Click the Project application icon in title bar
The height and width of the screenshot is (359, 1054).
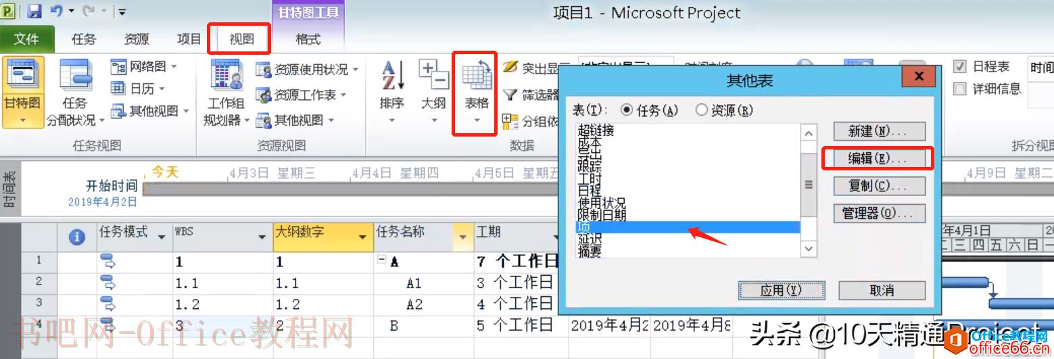(x=8, y=11)
